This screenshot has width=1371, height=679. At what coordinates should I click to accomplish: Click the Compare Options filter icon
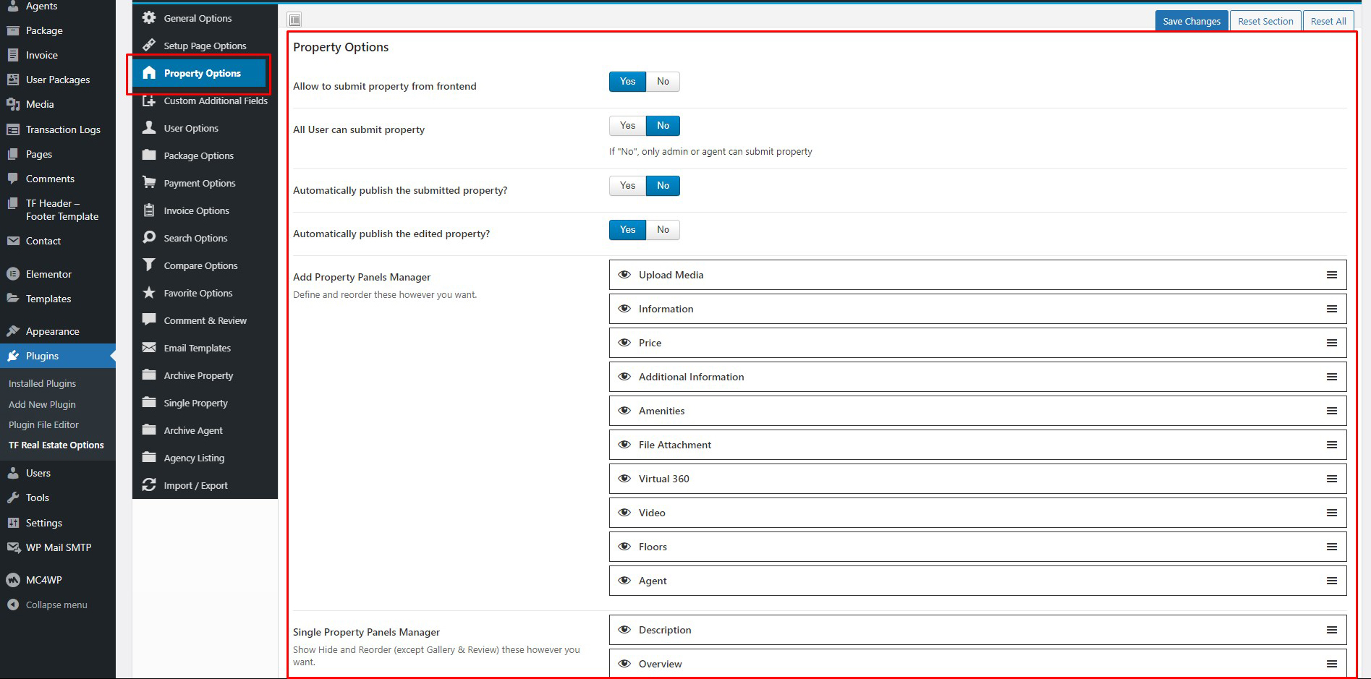click(x=149, y=265)
